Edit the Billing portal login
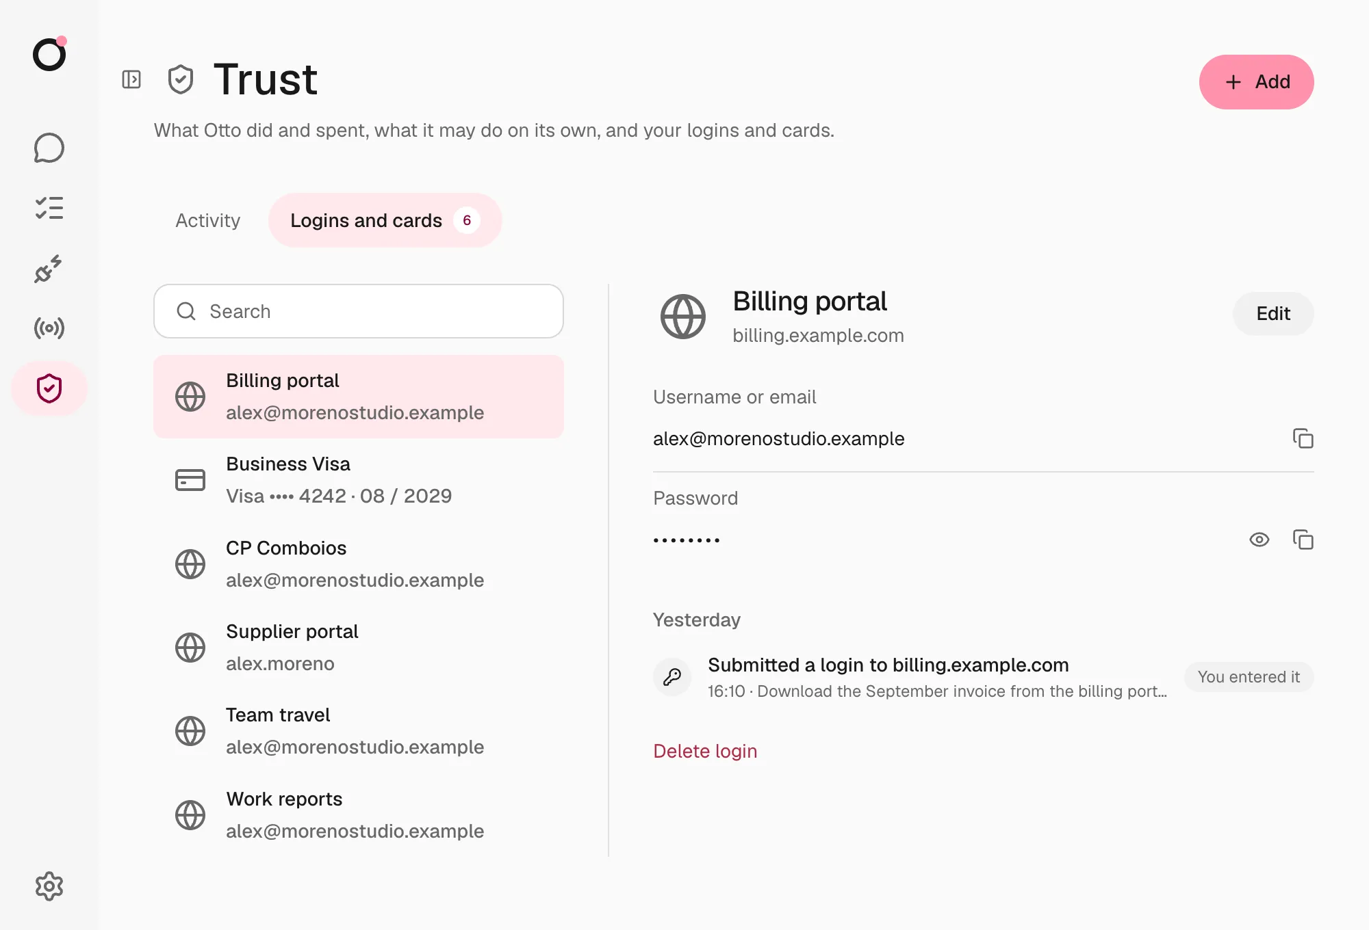1369x930 pixels. click(1273, 314)
